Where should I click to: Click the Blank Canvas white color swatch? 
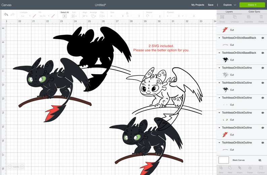click(224, 160)
